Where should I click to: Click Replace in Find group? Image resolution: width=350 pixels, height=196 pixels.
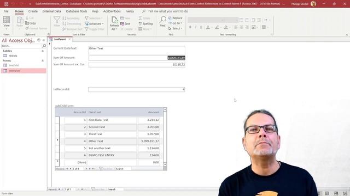[175, 18]
